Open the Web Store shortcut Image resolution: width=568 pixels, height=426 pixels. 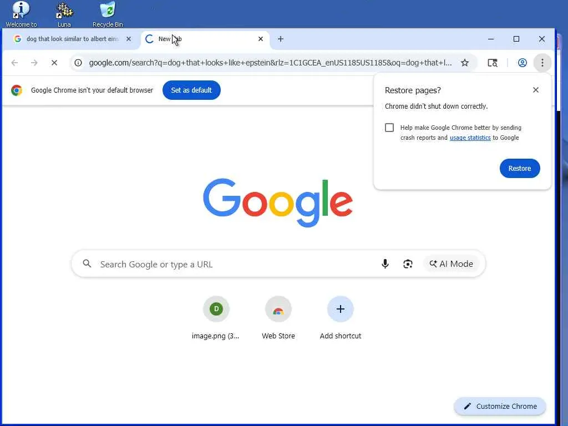click(x=278, y=318)
